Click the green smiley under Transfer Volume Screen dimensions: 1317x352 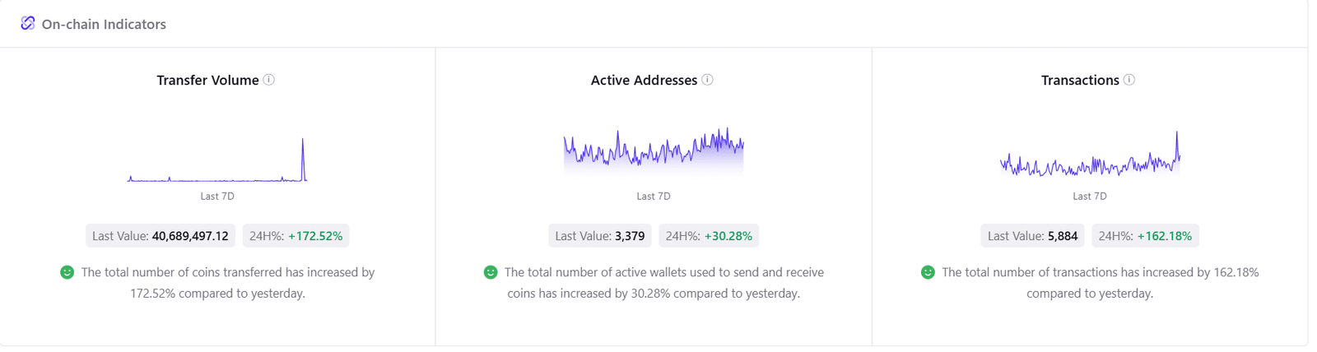pyautogui.click(x=67, y=272)
